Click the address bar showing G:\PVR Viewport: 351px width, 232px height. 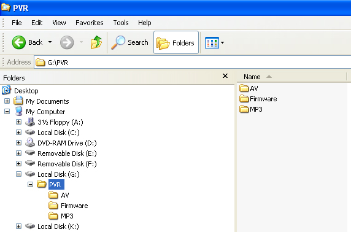coord(193,62)
